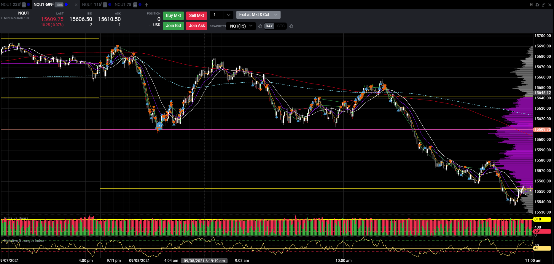This screenshot has height=264, width=554.
Task: Click the 10:00 am time axis label
Action: [343, 261]
